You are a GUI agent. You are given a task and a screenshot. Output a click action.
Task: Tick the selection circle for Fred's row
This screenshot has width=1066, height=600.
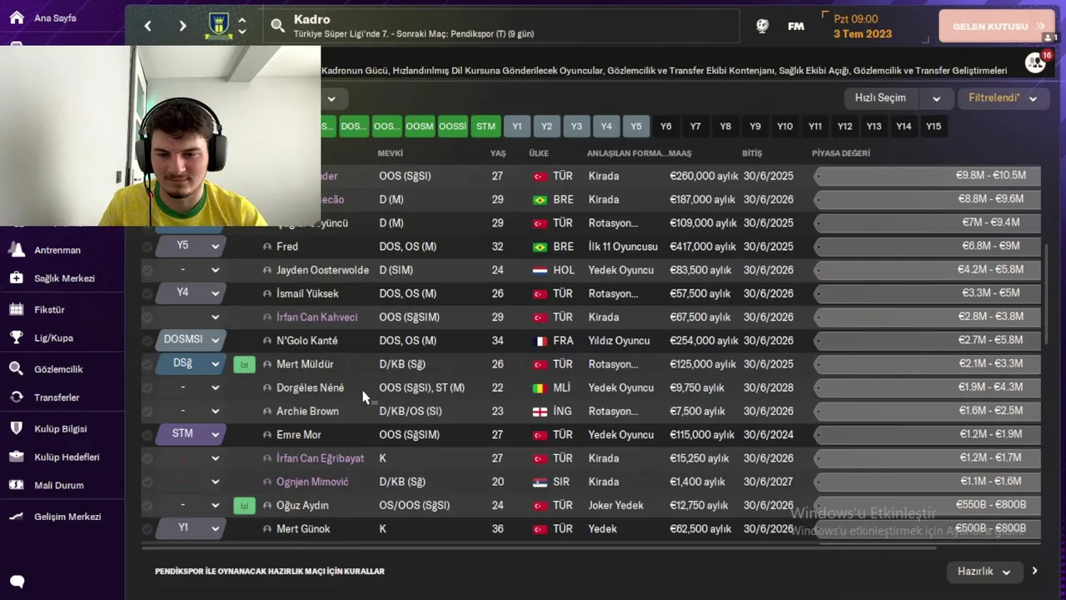coord(147,247)
